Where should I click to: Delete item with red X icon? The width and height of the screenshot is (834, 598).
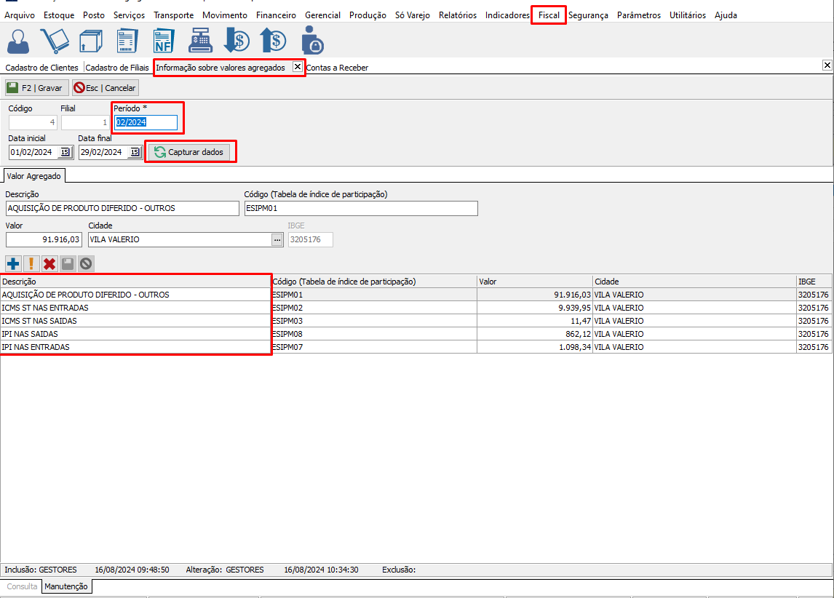49,263
